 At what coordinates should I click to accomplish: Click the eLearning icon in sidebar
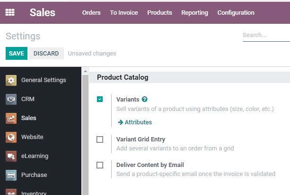pos(11,156)
